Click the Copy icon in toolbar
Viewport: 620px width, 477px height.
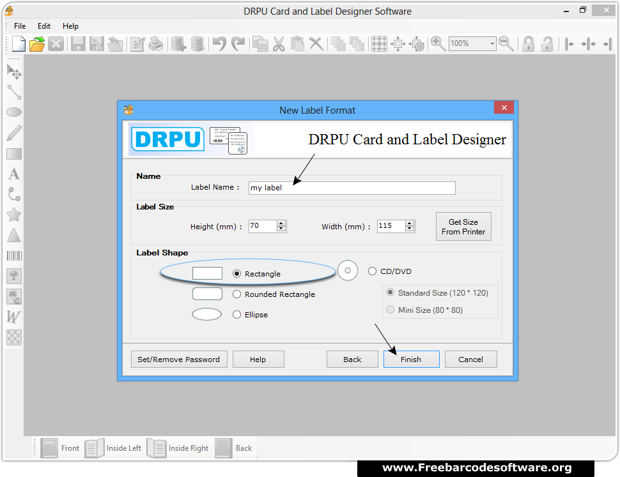click(260, 43)
